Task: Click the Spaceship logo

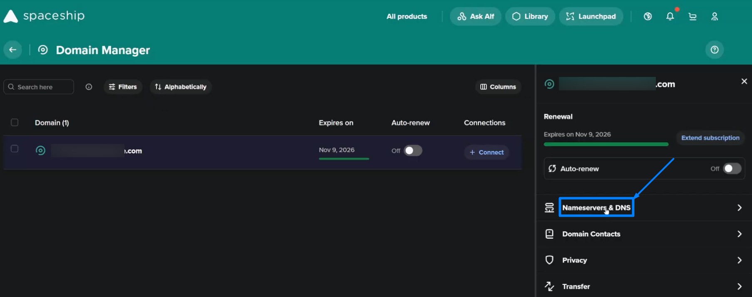Action: pyautogui.click(x=44, y=16)
